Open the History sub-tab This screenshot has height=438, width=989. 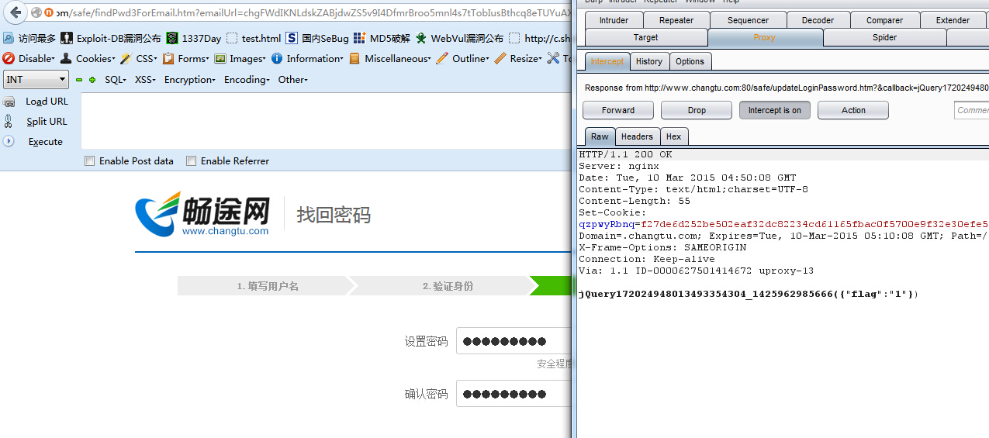tap(649, 61)
